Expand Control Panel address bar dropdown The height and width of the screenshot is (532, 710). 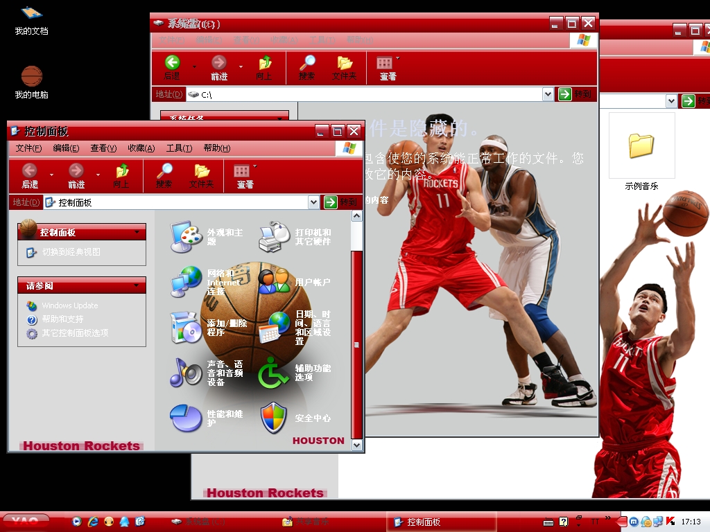313,202
